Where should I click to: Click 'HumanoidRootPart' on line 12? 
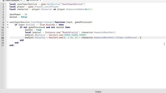tap(104, 32)
